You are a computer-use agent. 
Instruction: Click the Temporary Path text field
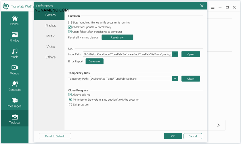pos(131,78)
